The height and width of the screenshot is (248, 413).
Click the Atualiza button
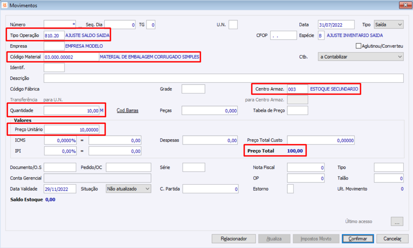pos(274,239)
